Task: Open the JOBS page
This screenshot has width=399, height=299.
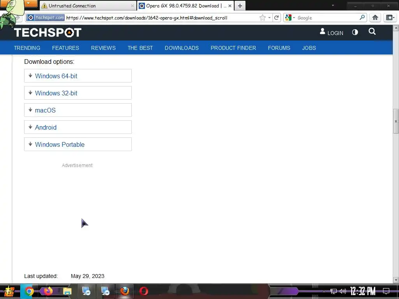Action: [309, 48]
